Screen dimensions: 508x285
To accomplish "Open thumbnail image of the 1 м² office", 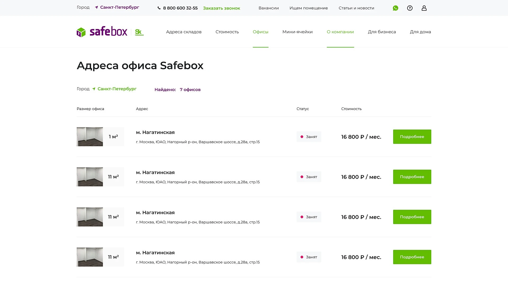I will (x=90, y=137).
